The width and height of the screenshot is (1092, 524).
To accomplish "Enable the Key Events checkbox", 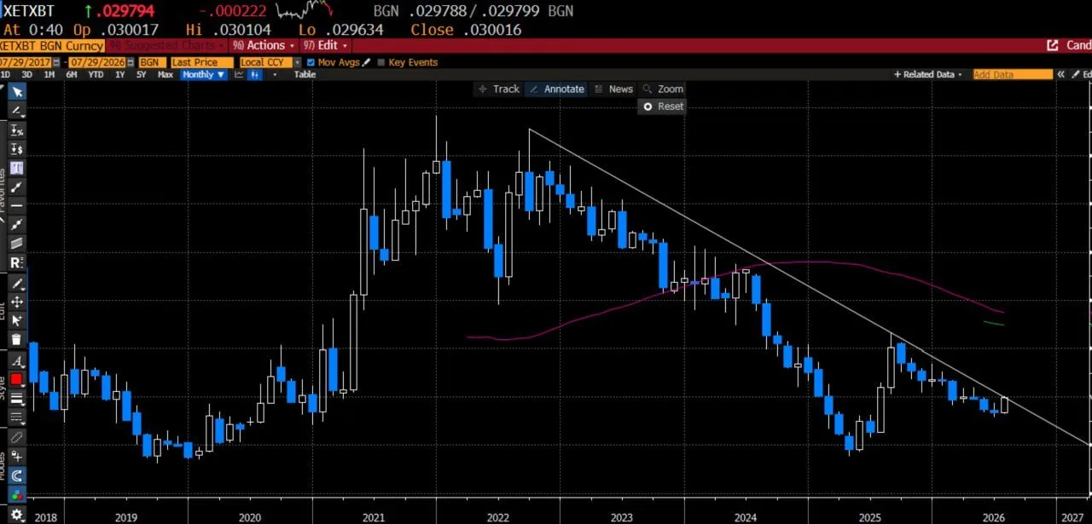I will (381, 62).
